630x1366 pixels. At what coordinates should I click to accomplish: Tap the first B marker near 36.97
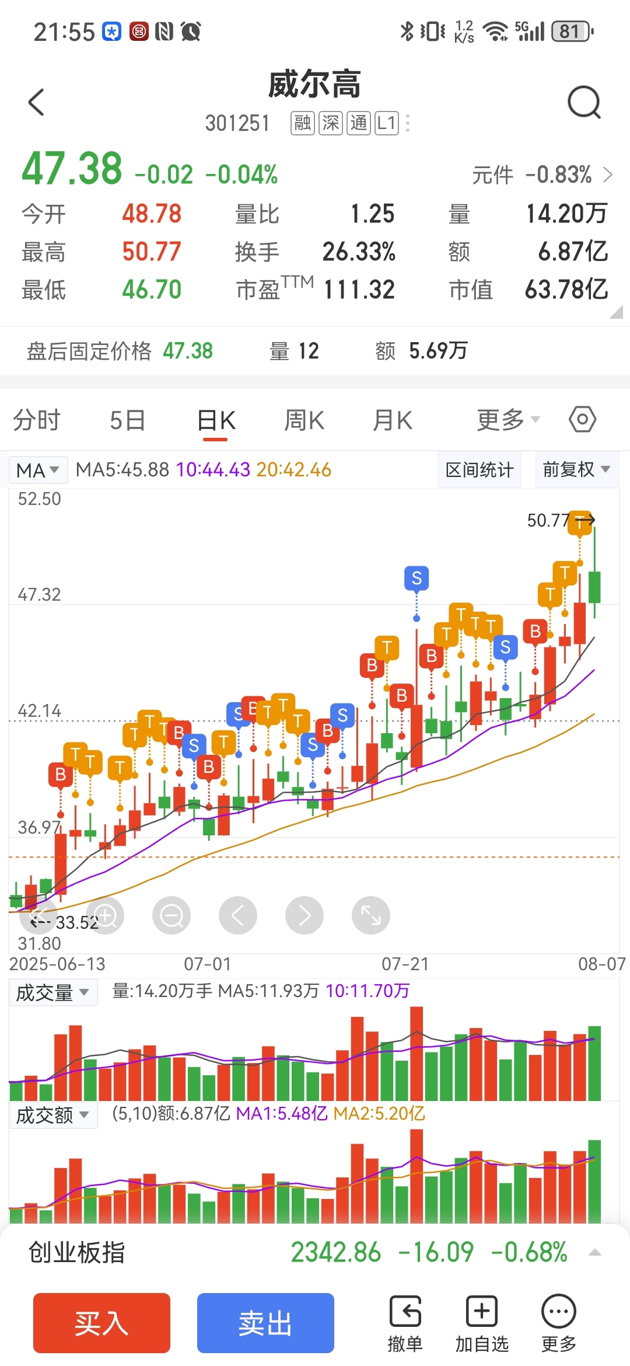click(61, 775)
